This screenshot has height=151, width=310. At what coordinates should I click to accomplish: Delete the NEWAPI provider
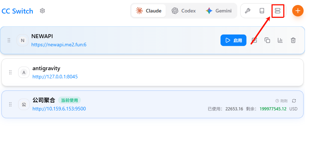(293, 40)
